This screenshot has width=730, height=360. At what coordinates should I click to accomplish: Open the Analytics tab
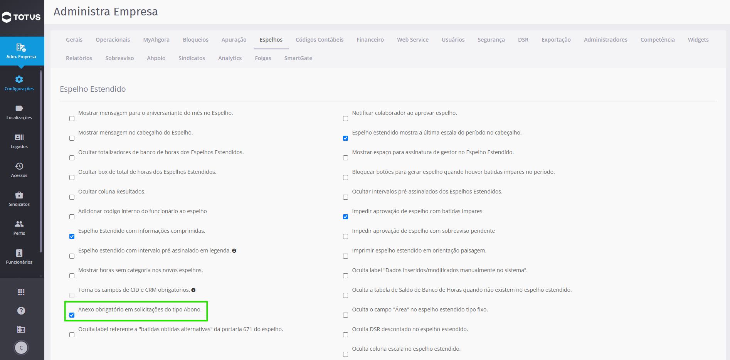point(230,58)
